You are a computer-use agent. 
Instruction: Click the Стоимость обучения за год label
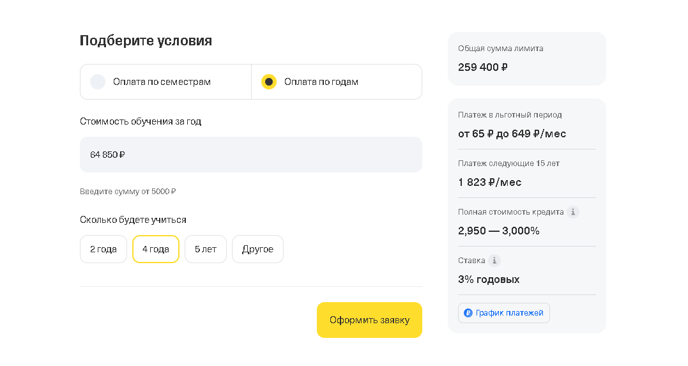[x=141, y=121]
